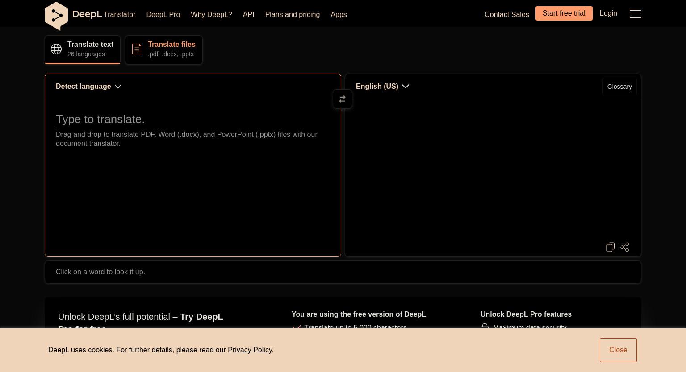
Task: Switch to the Translate files tab
Action: (x=164, y=50)
